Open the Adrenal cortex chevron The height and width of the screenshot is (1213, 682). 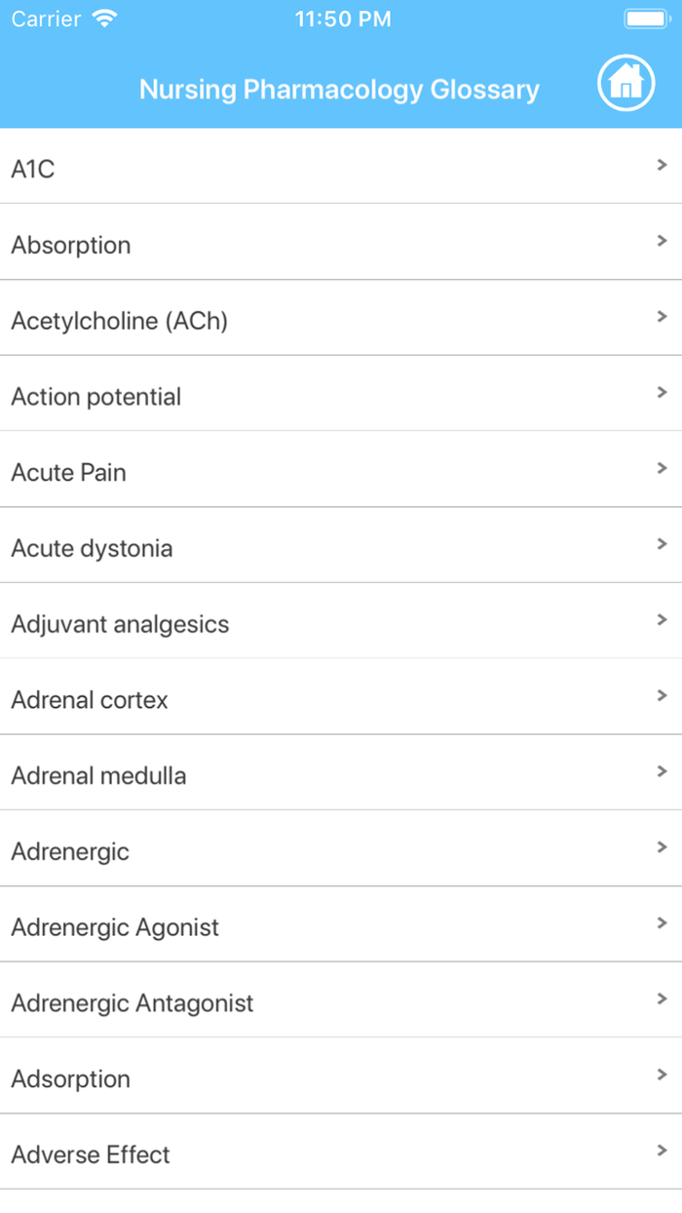[662, 696]
